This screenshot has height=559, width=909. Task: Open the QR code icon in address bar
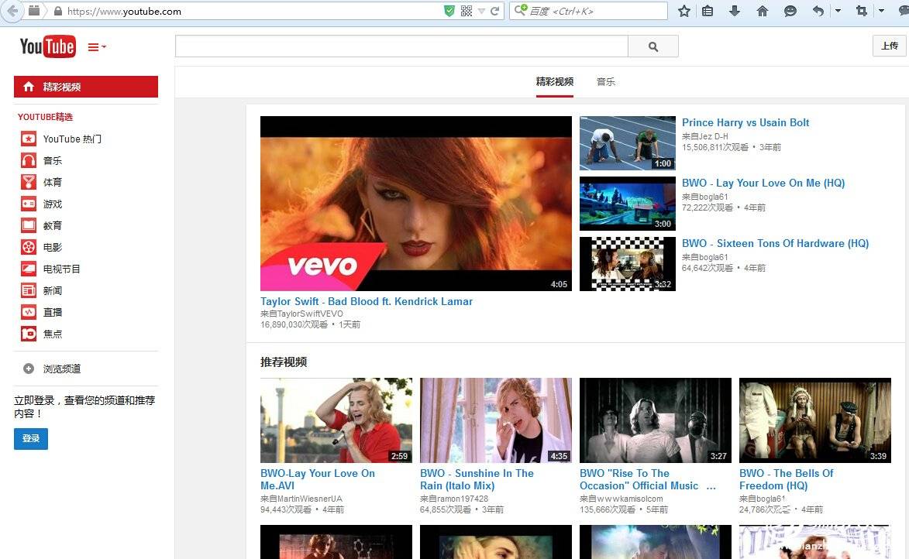[466, 11]
